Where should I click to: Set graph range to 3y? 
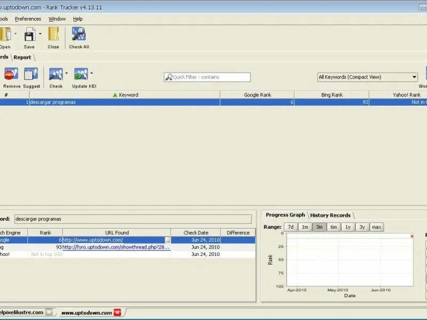point(362,227)
